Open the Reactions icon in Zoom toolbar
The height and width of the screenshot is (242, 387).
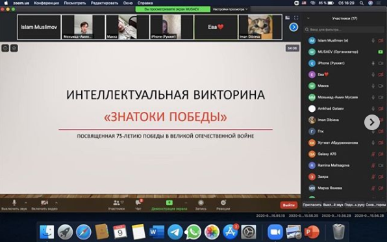tap(223, 203)
